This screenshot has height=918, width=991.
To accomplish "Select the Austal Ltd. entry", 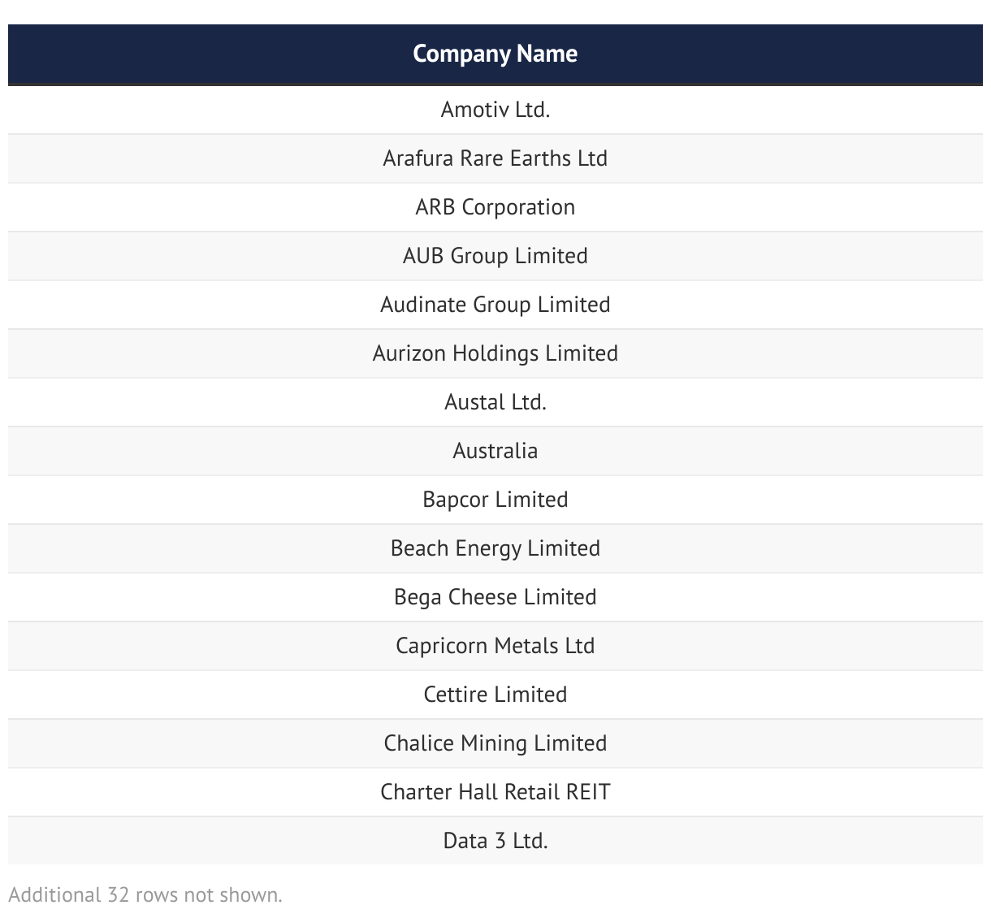I will pos(495,402).
